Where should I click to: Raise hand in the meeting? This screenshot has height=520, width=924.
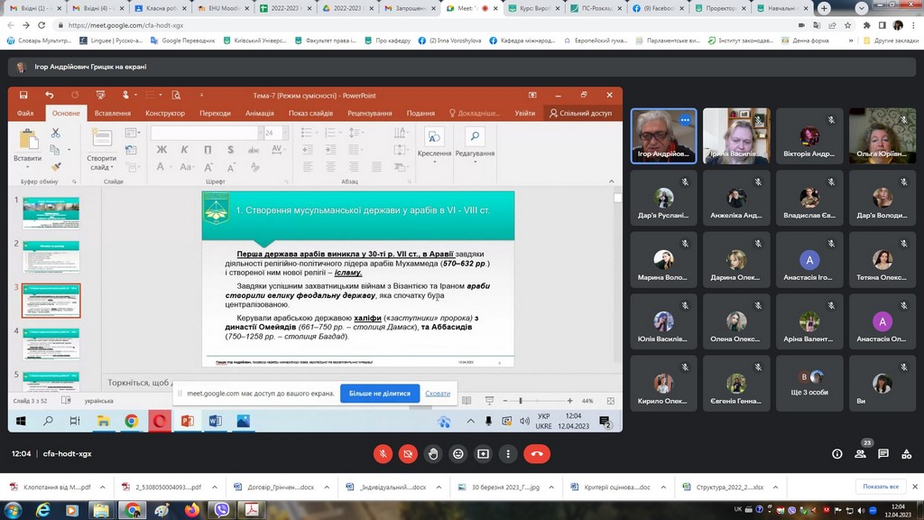(434, 454)
